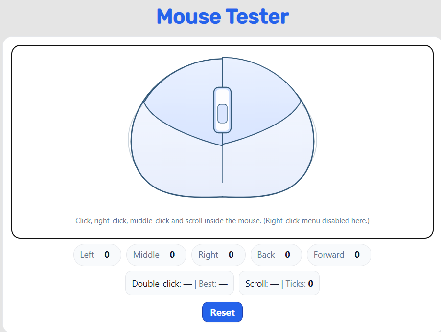The width and height of the screenshot is (441, 332).
Task: Click the instruction text below the mouse
Action: 222,220
